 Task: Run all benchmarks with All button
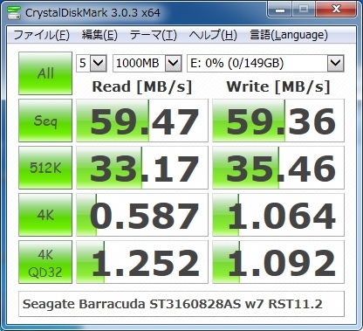point(45,73)
